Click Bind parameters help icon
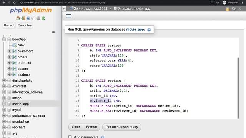The width and height of the screenshot is (246, 138). (x=102, y=137)
